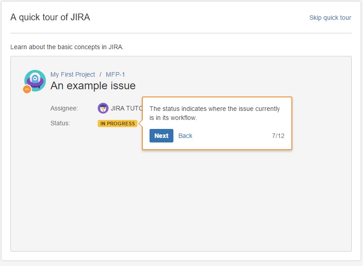Click the JIRA Tutorial assignee avatar
The image size is (363, 266).
pos(103,108)
